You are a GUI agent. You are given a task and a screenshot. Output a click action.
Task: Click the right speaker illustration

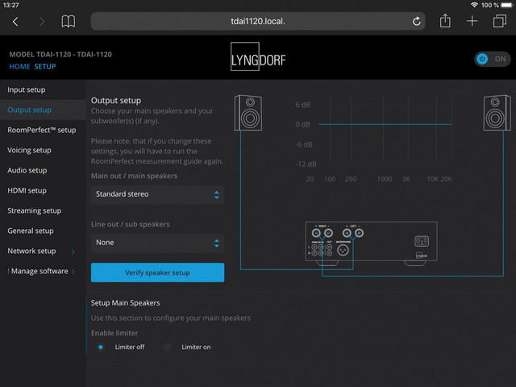pos(497,113)
